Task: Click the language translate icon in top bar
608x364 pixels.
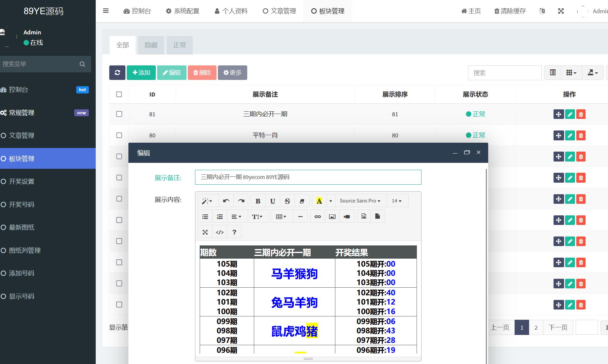Action: (x=542, y=11)
